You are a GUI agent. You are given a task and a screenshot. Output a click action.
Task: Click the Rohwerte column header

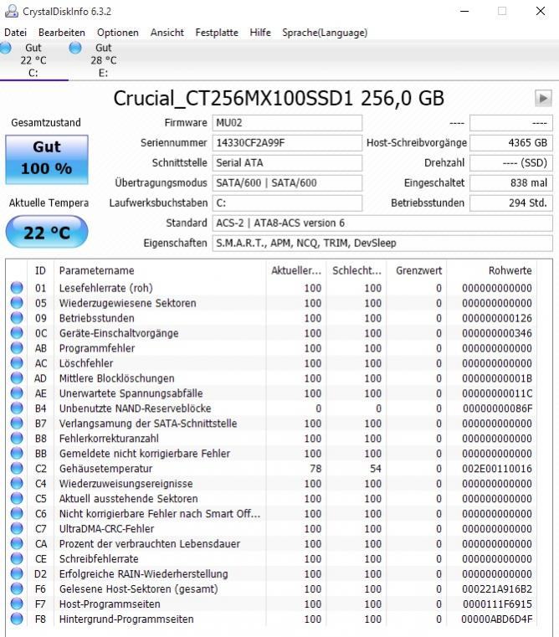[491, 270]
